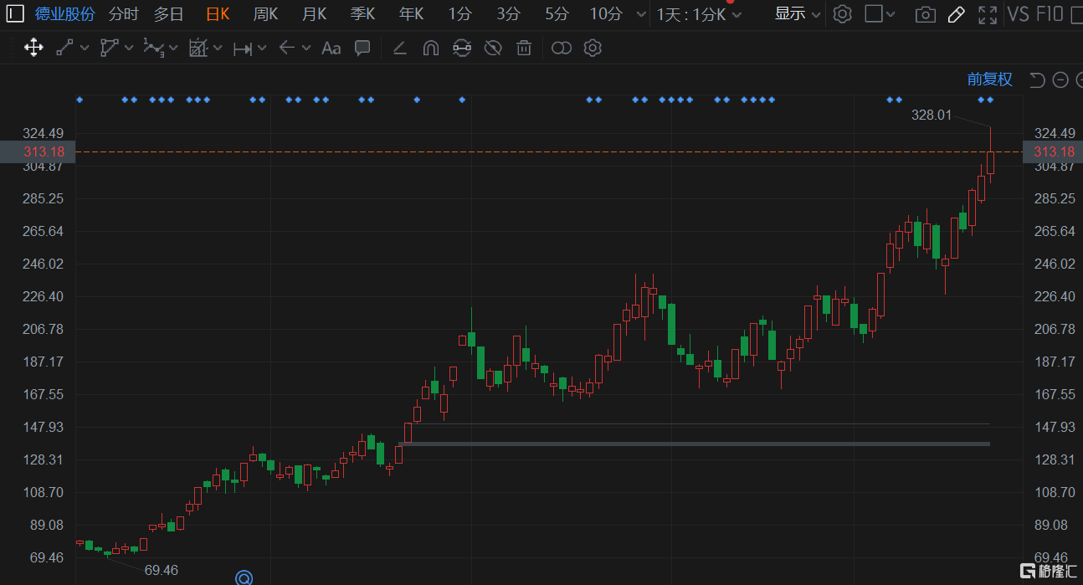Viewport: 1083px width, 585px height.
Task: Click the VS compare button
Action: [1018, 13]
